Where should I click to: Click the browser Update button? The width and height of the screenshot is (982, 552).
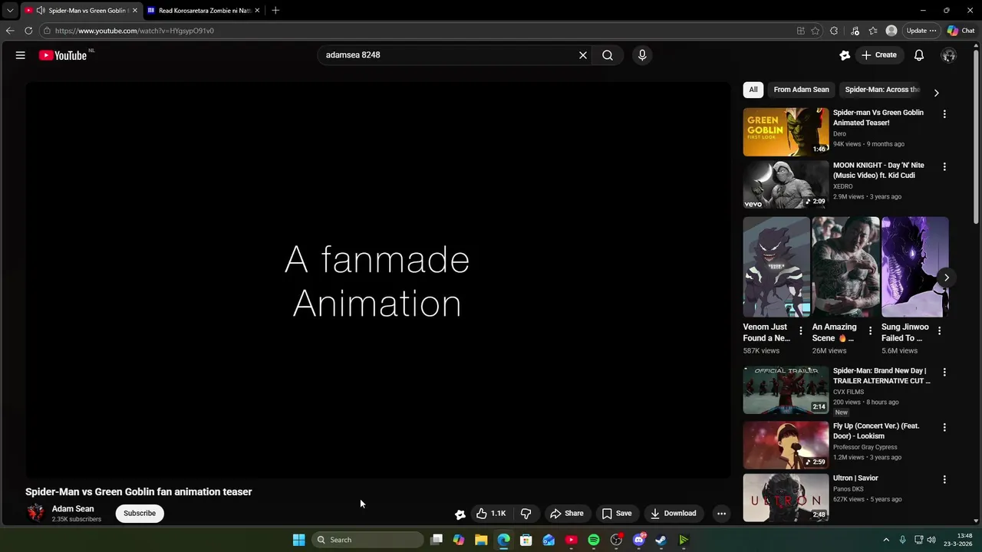coord(921,31)
